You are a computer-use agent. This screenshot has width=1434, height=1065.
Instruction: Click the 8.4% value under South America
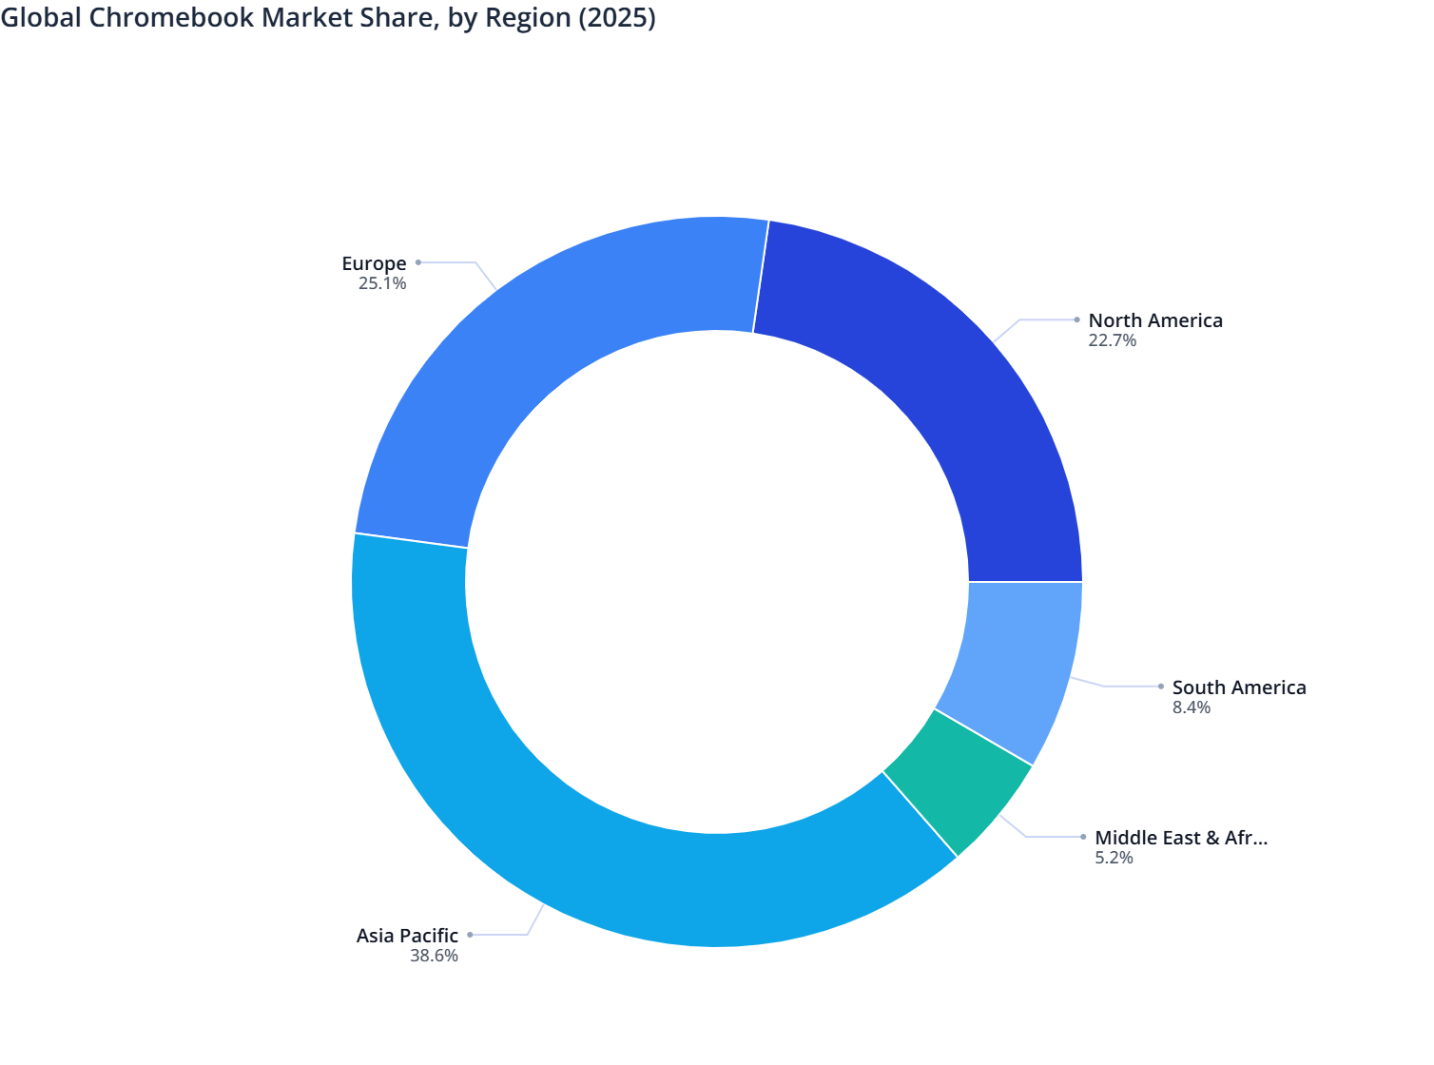[1192, 707]
